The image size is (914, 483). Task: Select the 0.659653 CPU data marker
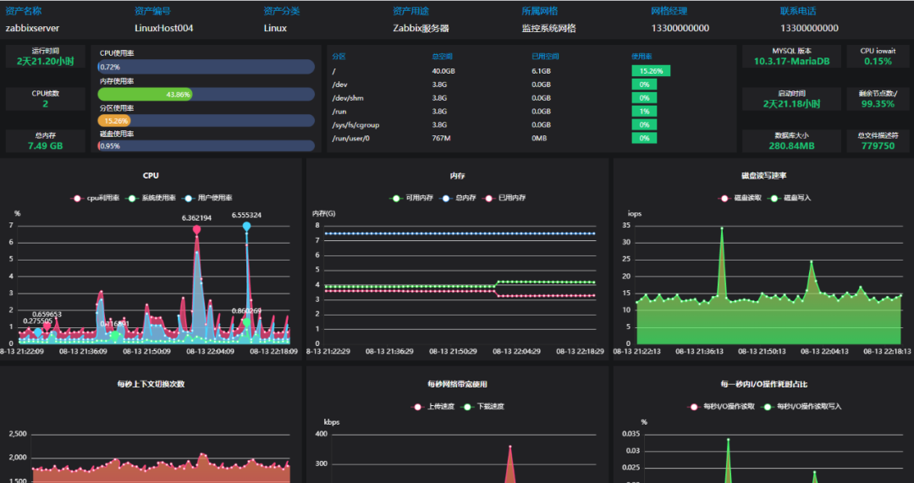[47, 327]
